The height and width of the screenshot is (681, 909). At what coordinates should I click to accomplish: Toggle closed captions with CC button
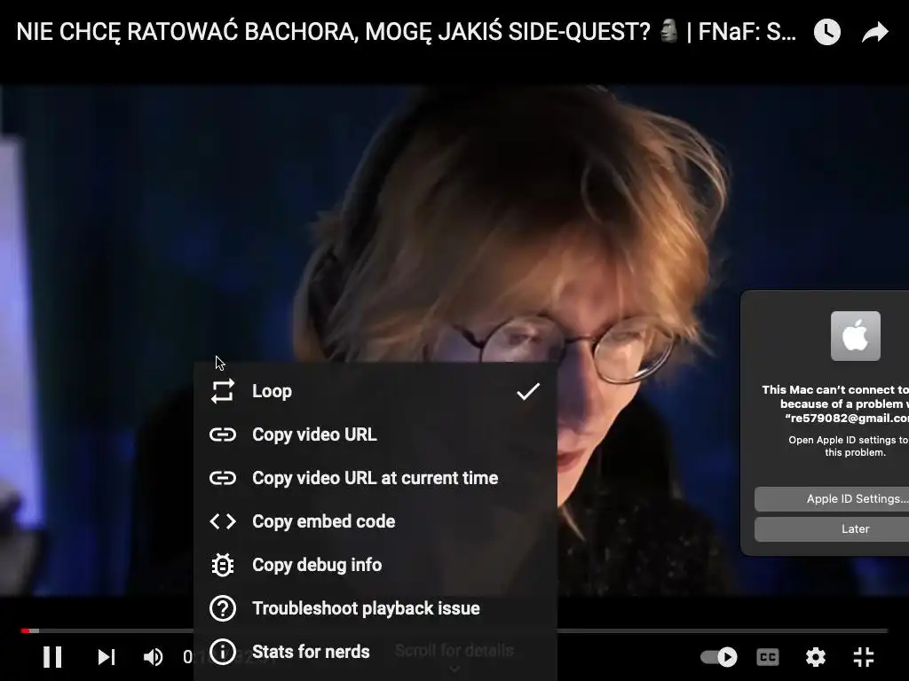(768, 657)
